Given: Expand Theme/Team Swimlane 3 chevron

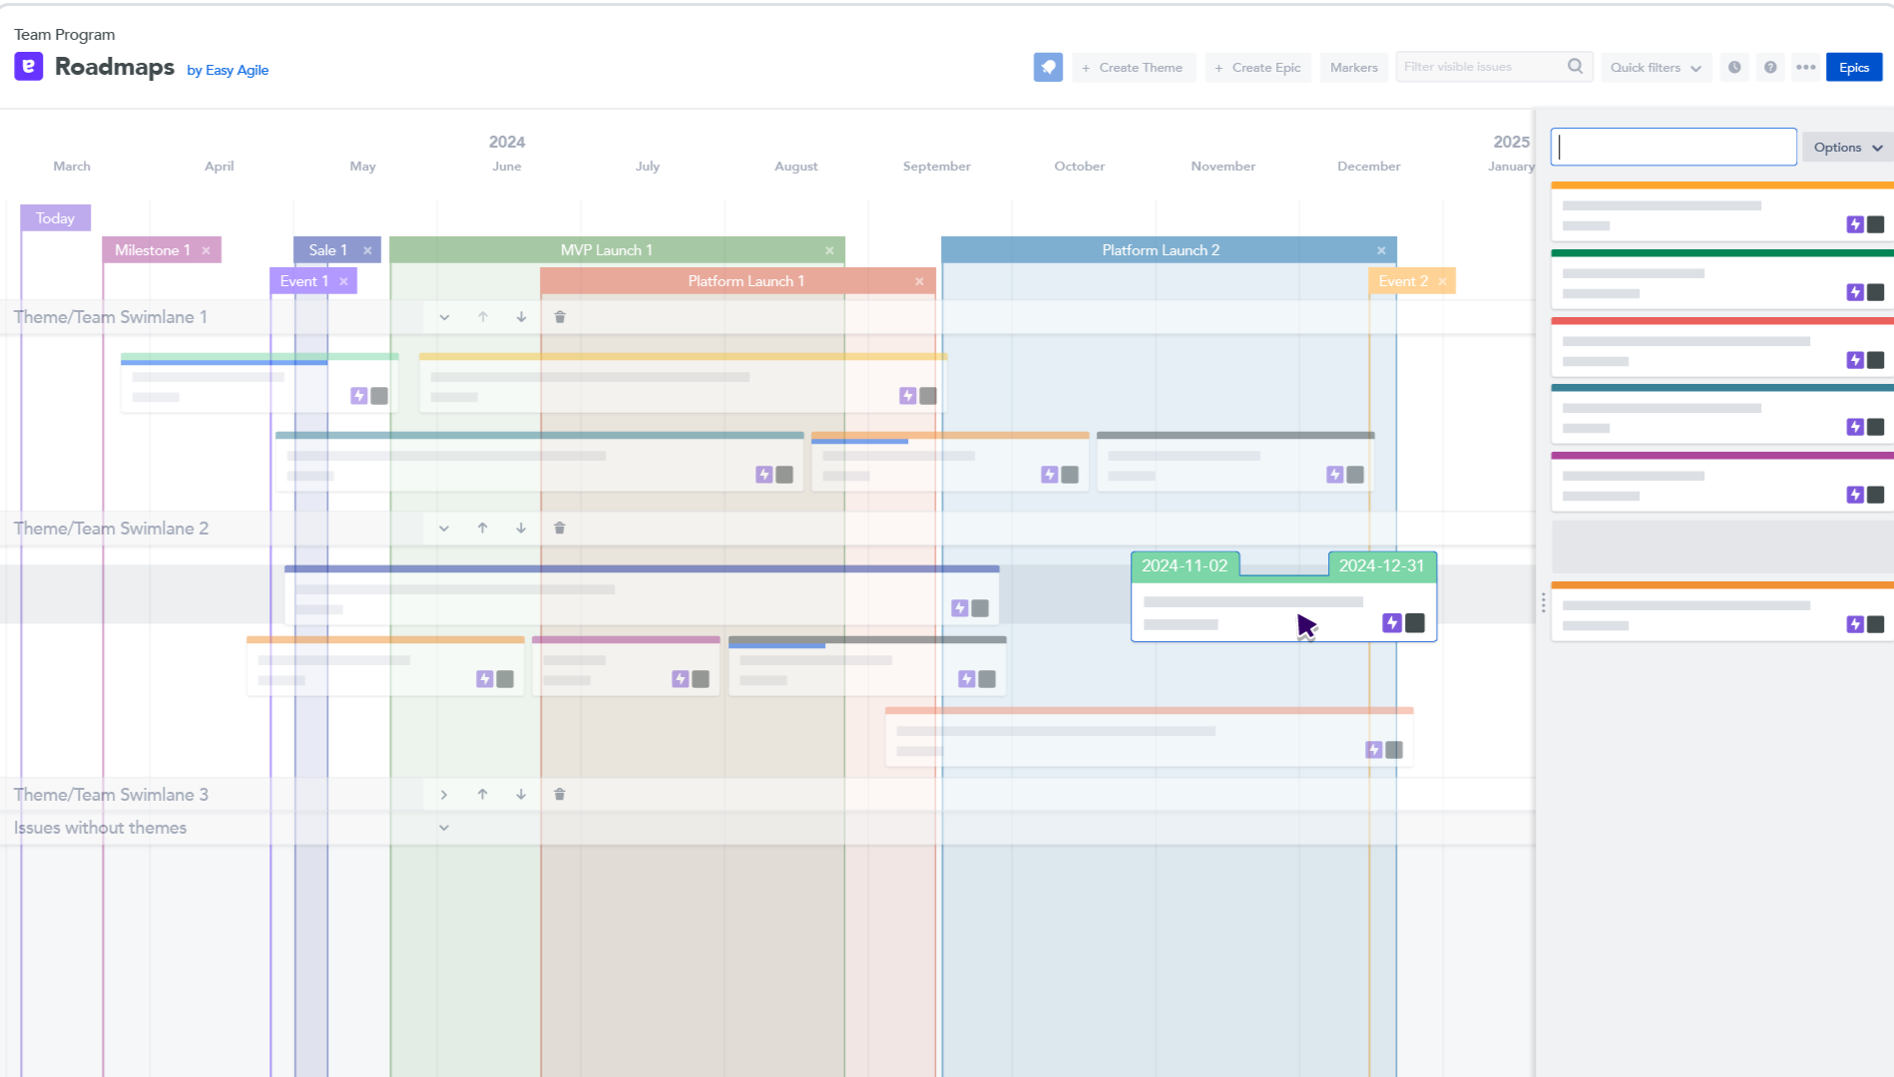Looking at the screenshot, I should [444, 795].
